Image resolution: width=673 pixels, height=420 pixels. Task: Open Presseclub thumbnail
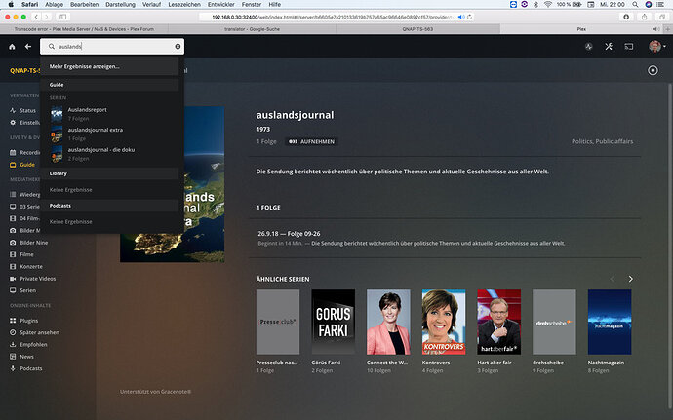(x=278, y=322)
